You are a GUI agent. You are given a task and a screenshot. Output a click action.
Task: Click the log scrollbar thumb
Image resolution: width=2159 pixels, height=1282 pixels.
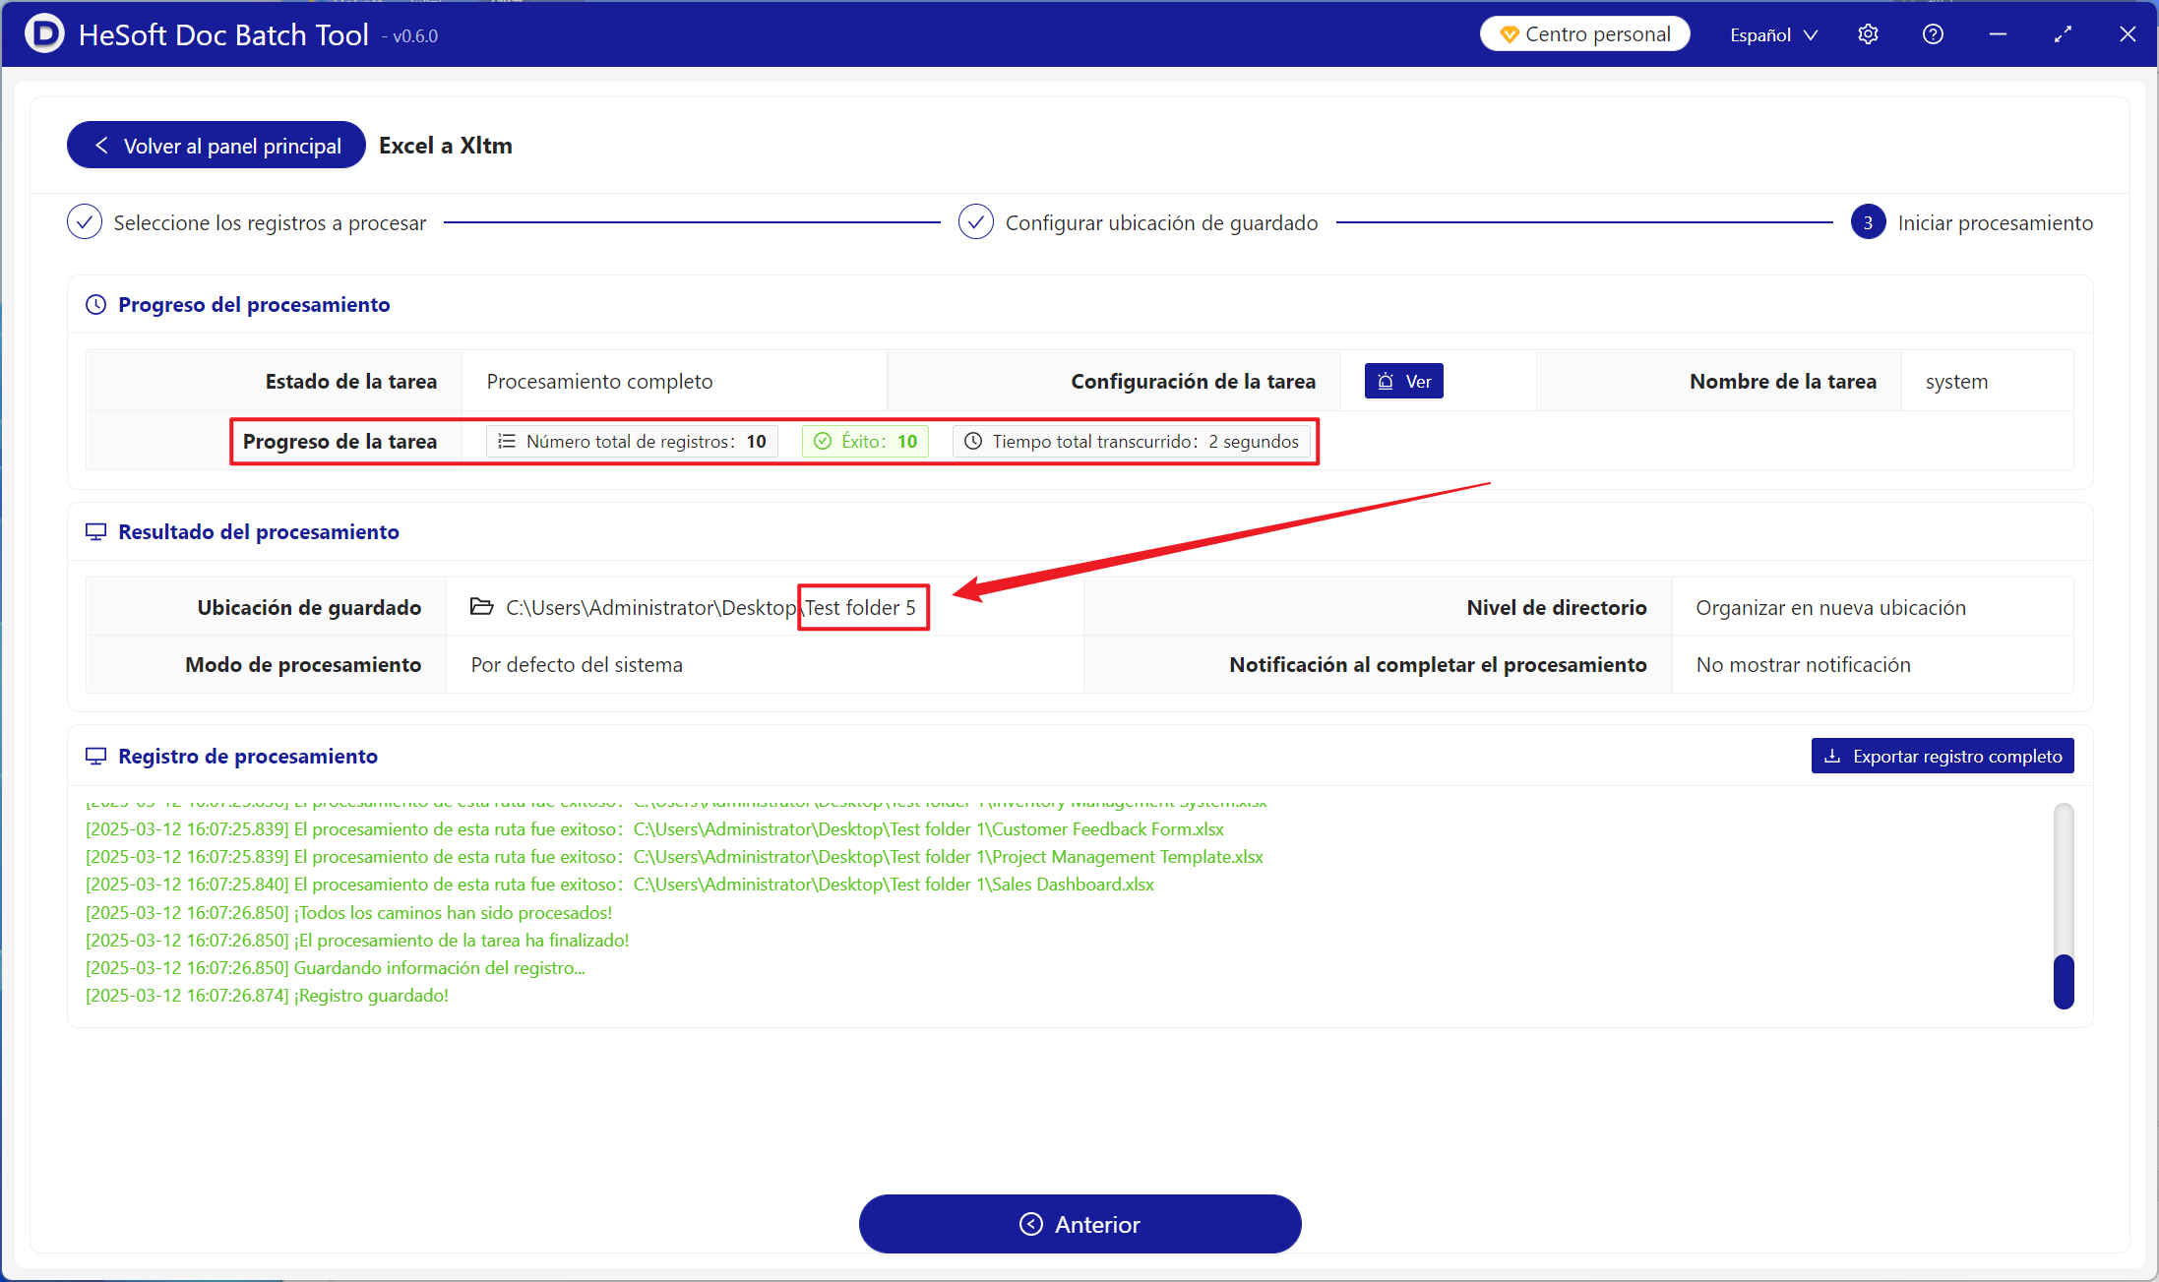pyautogui.click(x=2064, y=981)
